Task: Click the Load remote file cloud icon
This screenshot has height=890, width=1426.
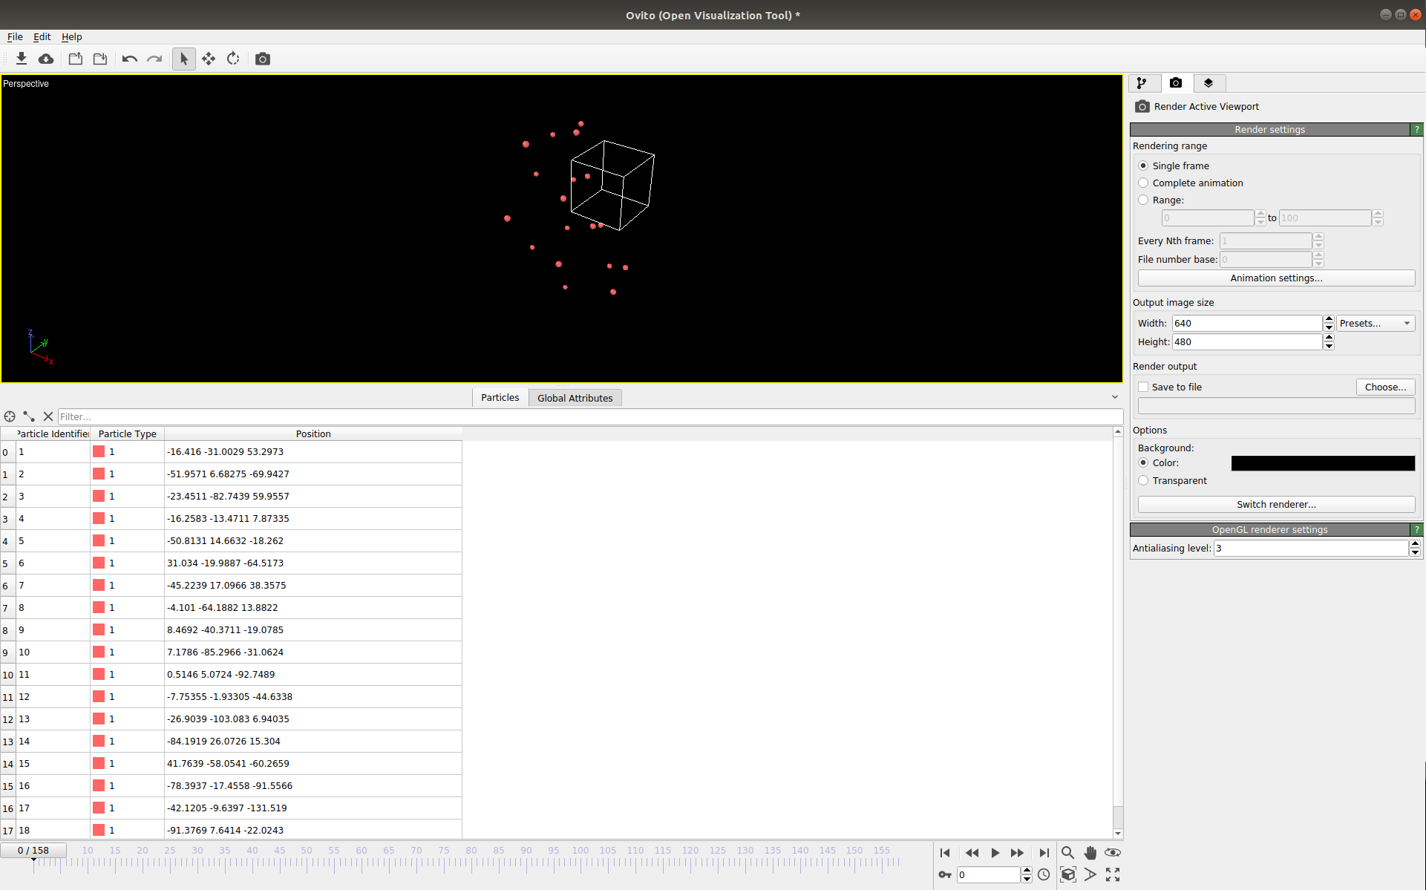Action: click(46, 59)
